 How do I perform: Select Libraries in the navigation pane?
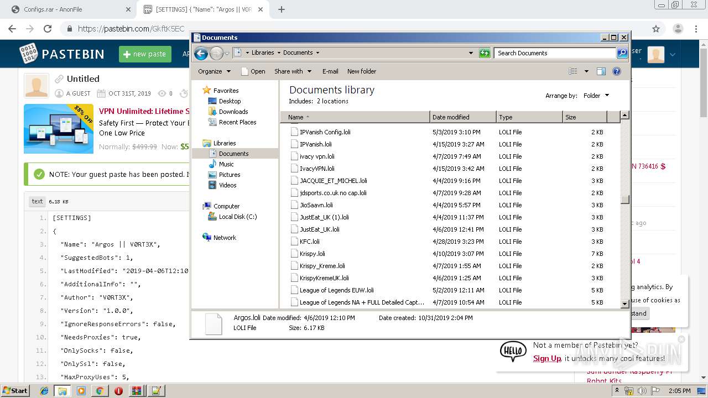pos(225,143)
